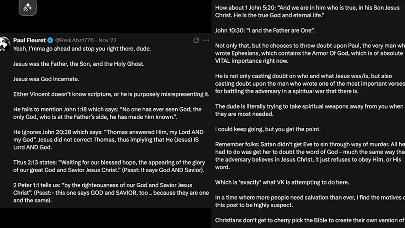
Task: Open the three-dot more options menu
Action: click(206, 40)
